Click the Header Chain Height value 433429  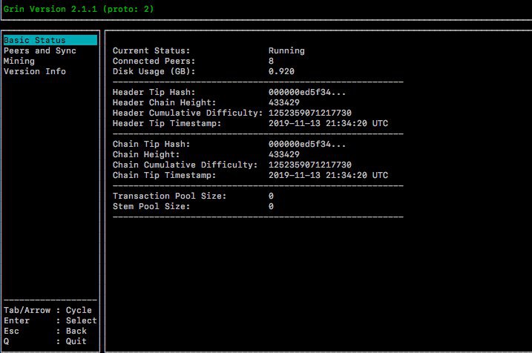pyautogui.click(x=284, y=102)
